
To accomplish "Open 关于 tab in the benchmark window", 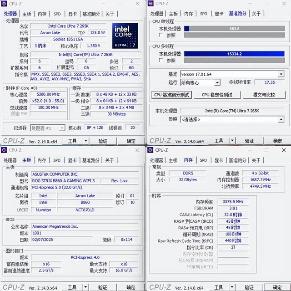I will [x=256, y=14].
